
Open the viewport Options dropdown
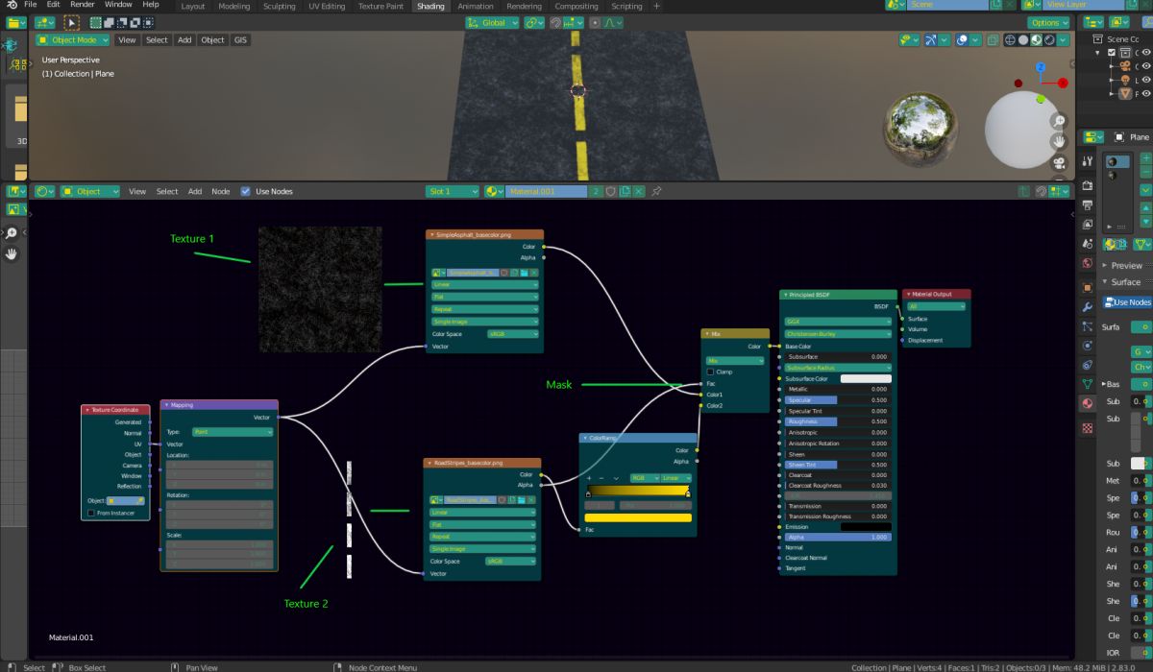1048,22
